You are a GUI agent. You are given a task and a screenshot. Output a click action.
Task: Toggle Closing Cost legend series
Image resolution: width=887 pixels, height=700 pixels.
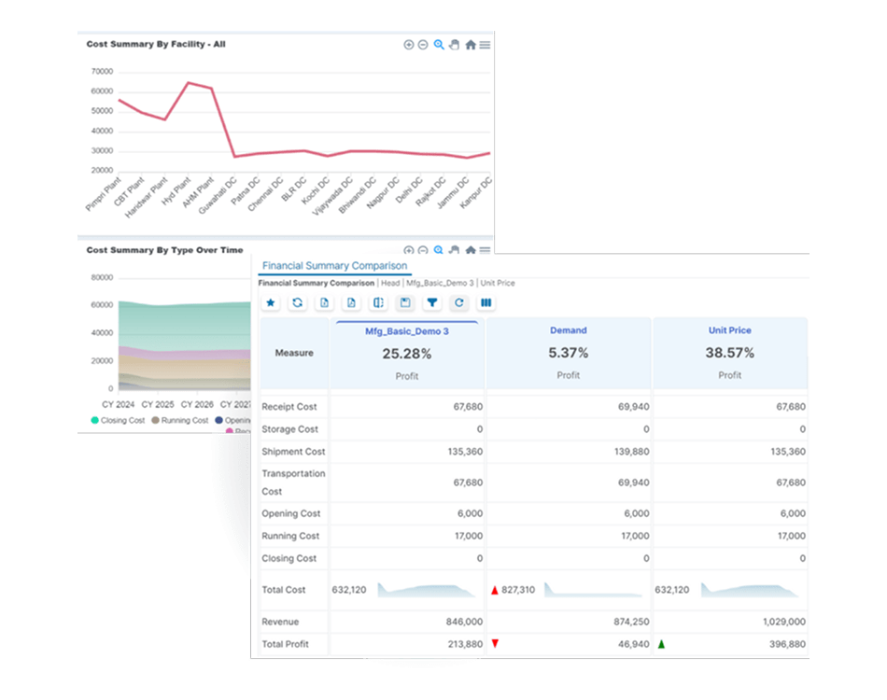pos(118,420)
